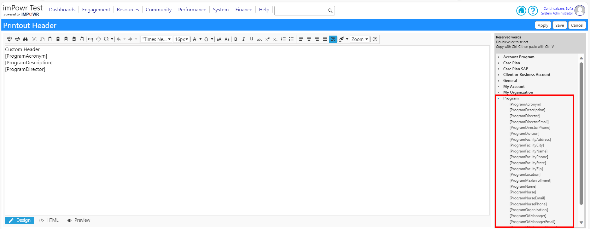Toggle italic formatting
The image size is (590, 229).
point(243,39)
